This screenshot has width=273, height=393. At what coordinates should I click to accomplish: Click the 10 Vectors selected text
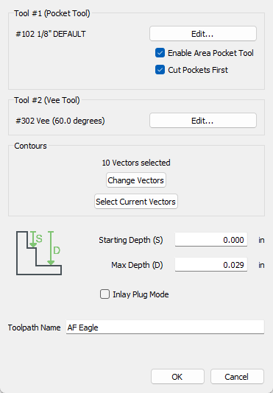pyautogui.click(x=136, y=163)
